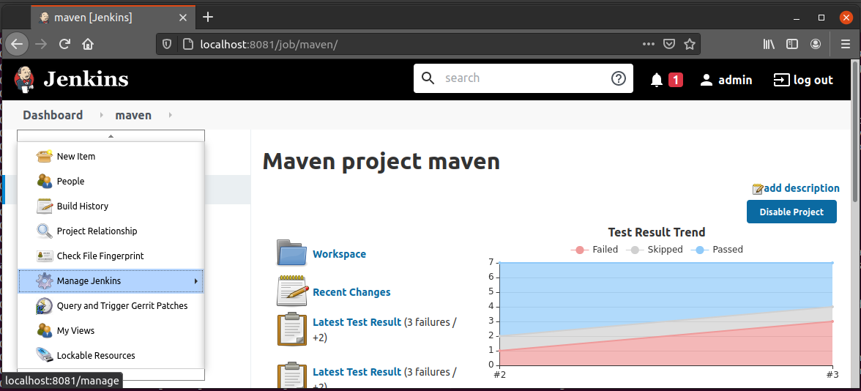Switch to the maven [Jenkins] browser tab
The image size is (861, 391).
(112, 18)
